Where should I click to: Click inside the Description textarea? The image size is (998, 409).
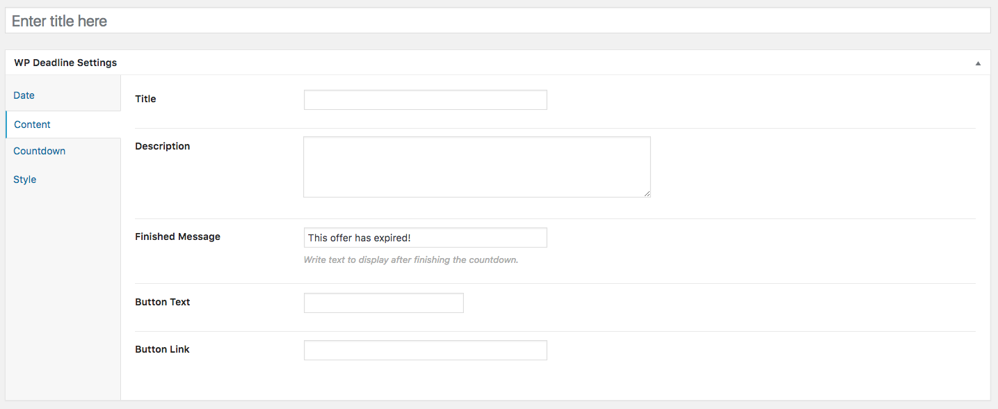tap(476, 166)
